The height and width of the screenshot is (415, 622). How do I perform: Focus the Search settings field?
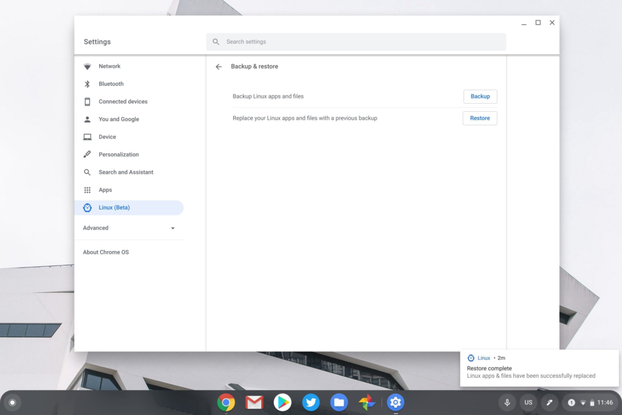(356, 42)
